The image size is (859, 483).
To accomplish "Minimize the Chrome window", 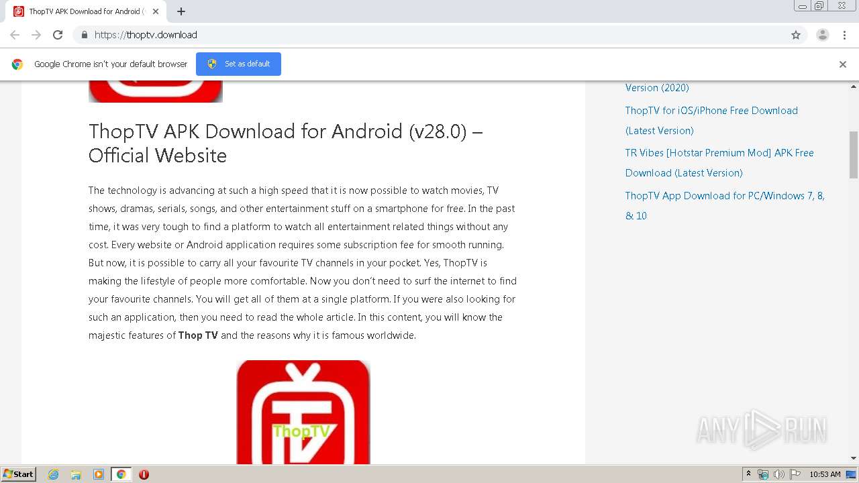I will (x=803, y=6).
